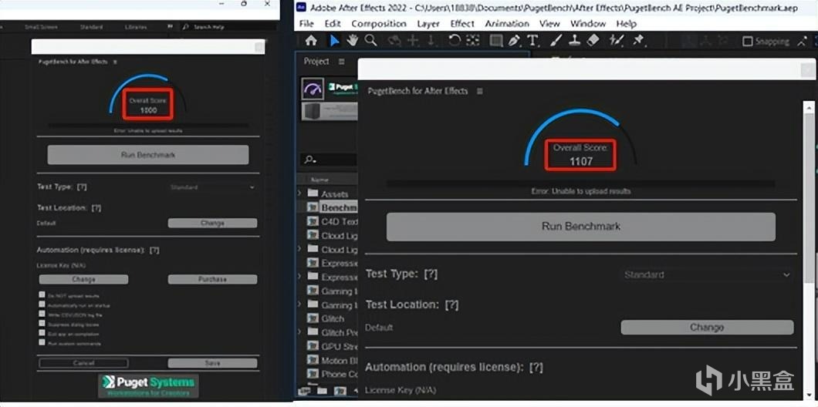Click the Puget Systems logo
Viewport: 818px width, 407px height.
[148, 385]
